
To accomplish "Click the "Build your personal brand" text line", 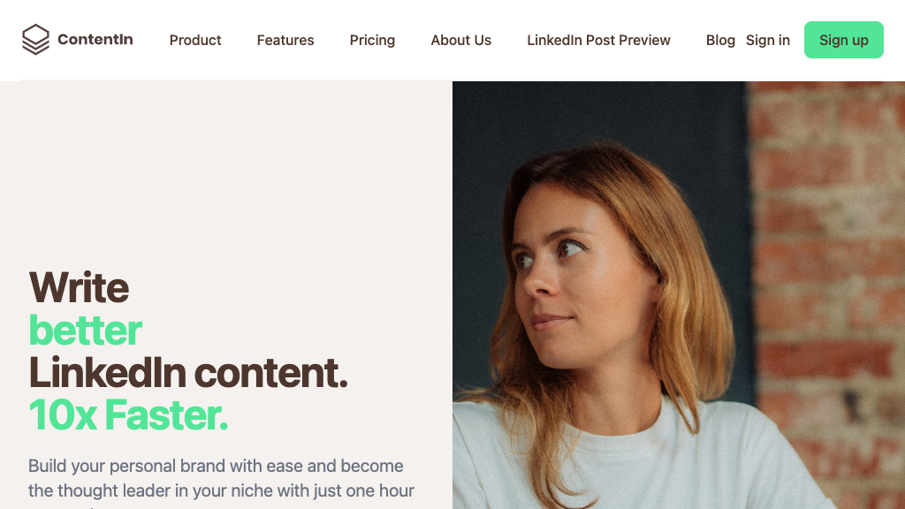I will 216,466.
